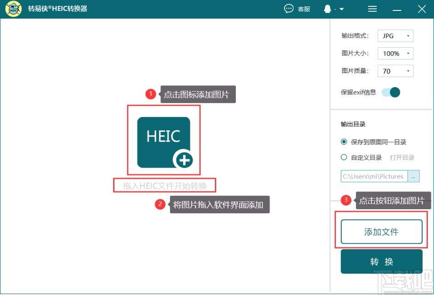
Task: Toggle off 保留exif信息
Action: click(391, 92)
